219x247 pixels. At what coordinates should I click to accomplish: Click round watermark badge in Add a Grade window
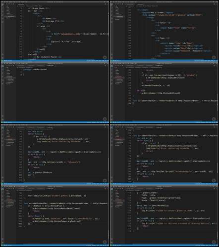point(214,57)
